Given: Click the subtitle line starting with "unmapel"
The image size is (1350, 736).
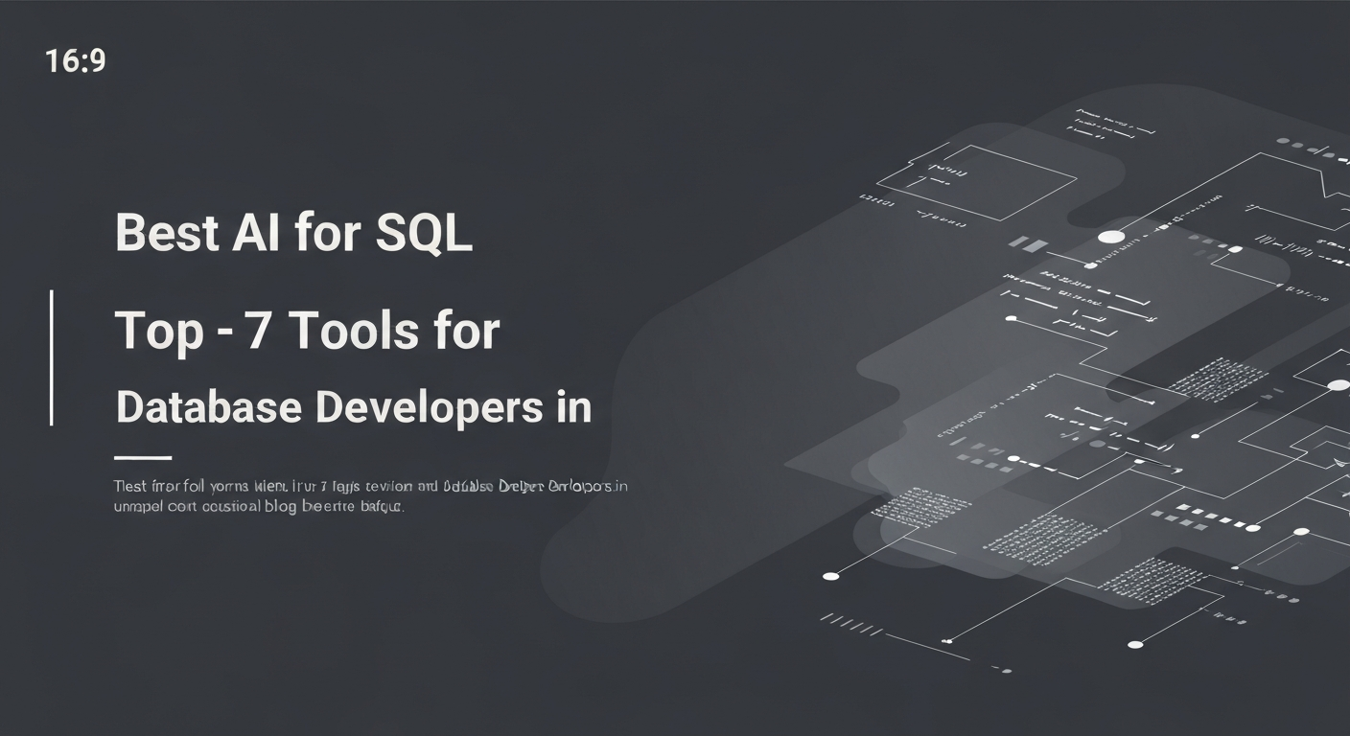Looking at the screenshot, I should (259, 507).
